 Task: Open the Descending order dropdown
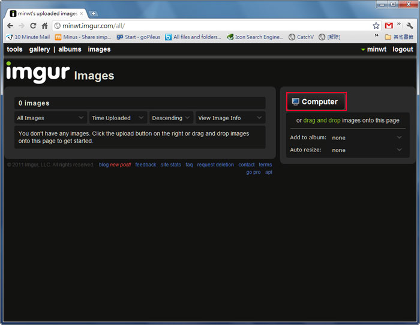(x=171, y=118)
